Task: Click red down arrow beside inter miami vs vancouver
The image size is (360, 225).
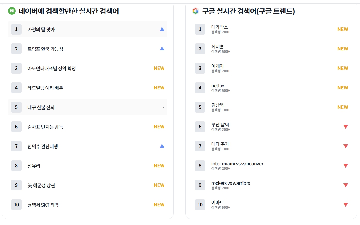Action: click(345, 166)
